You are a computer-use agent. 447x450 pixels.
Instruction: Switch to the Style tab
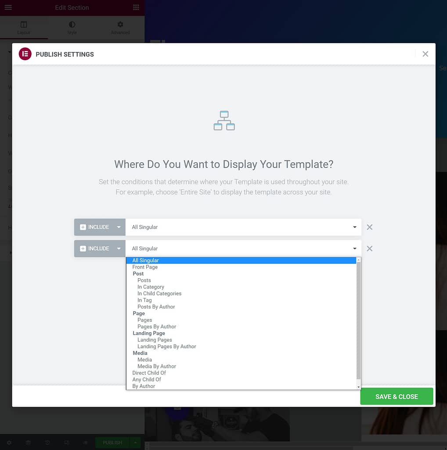pyautogui.click(x=72, y=28)
